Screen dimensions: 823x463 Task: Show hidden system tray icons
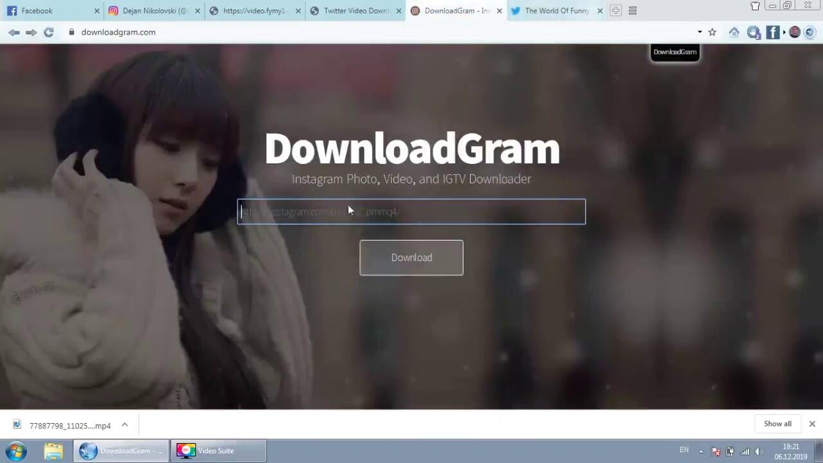pos(701,451)
